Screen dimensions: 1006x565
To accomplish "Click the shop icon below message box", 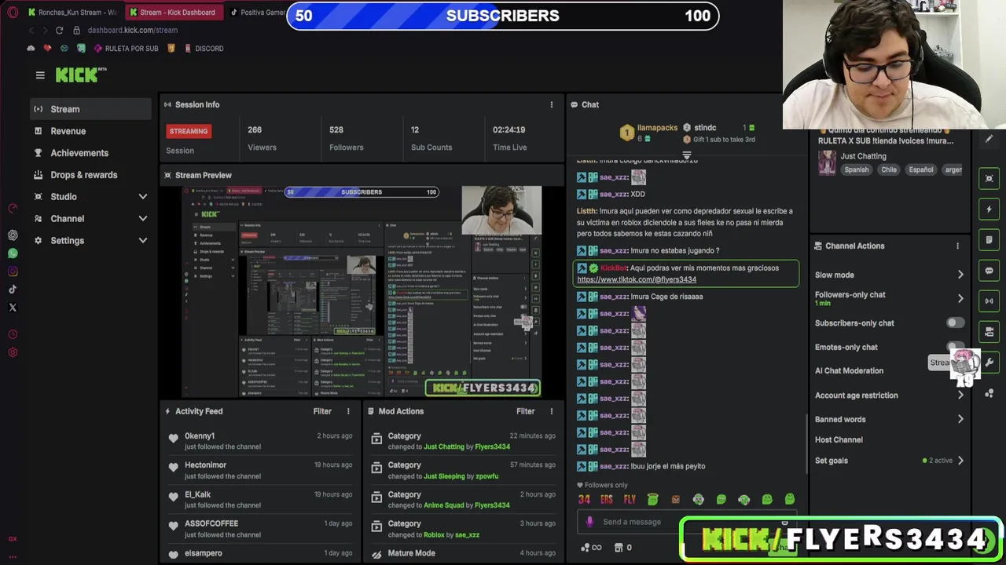I will (x=619, y=547).
